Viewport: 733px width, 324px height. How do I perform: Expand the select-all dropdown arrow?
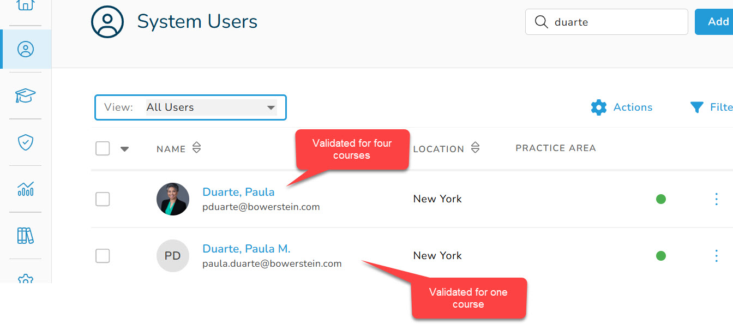click(x=124, y=149)
